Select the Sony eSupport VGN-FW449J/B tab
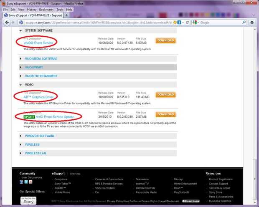Screen dimensions: 259x207 point(33,15)
